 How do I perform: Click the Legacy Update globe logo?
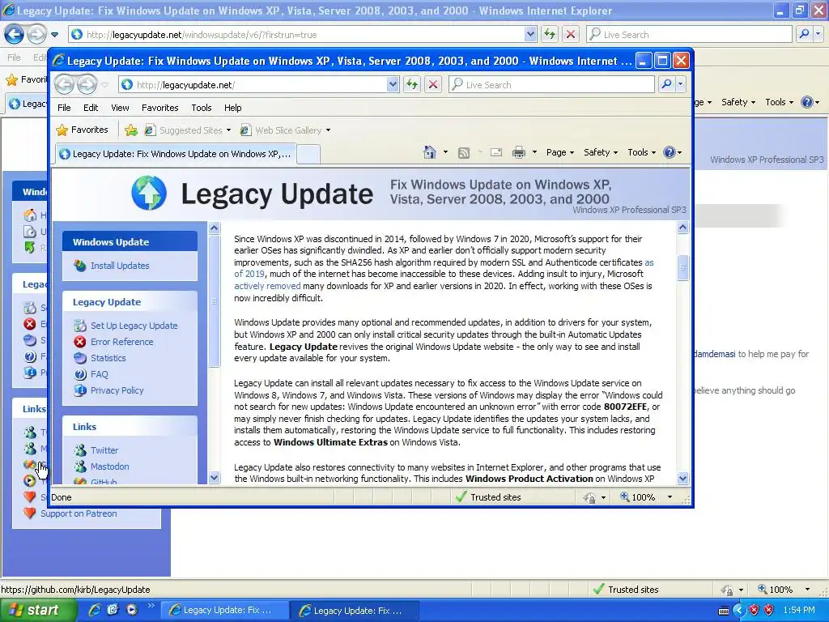(149, 193)
